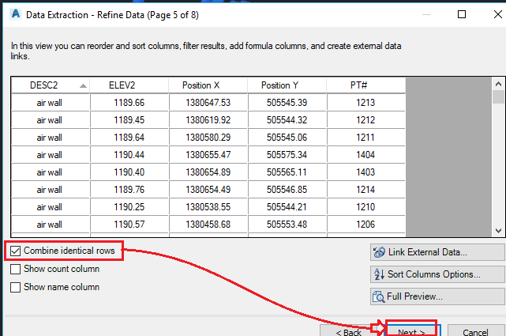Select Position X cell 1380655.47
Viewport: 506px width, 336px height.
point(208,155)
